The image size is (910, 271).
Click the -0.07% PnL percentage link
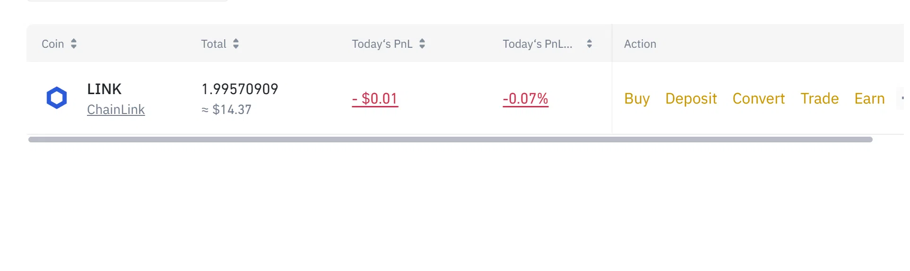click(525, 98)
